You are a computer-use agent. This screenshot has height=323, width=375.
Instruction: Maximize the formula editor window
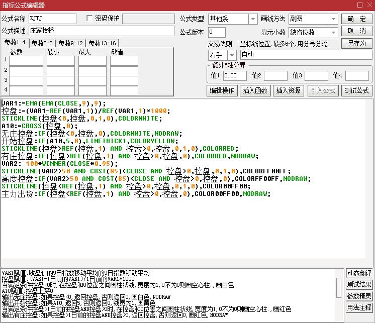pyautogui.click(x=359, y=5)
